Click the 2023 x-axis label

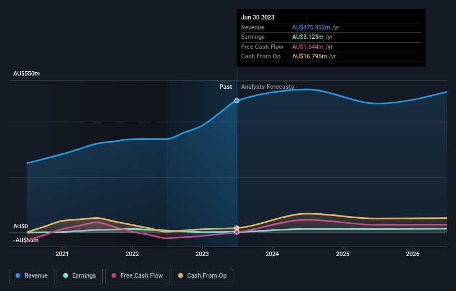(202, 254)
